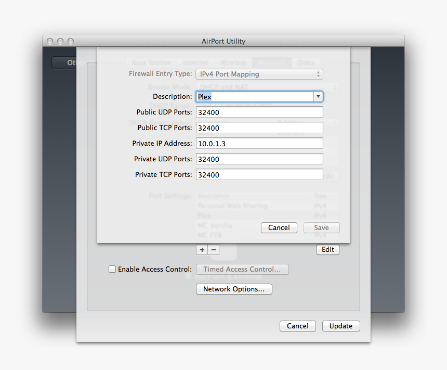
Task: Click the Public UDP Ports field
Action: (x=259, y=112)
